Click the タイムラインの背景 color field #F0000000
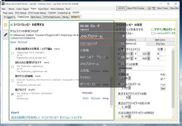 pos(142,68)
